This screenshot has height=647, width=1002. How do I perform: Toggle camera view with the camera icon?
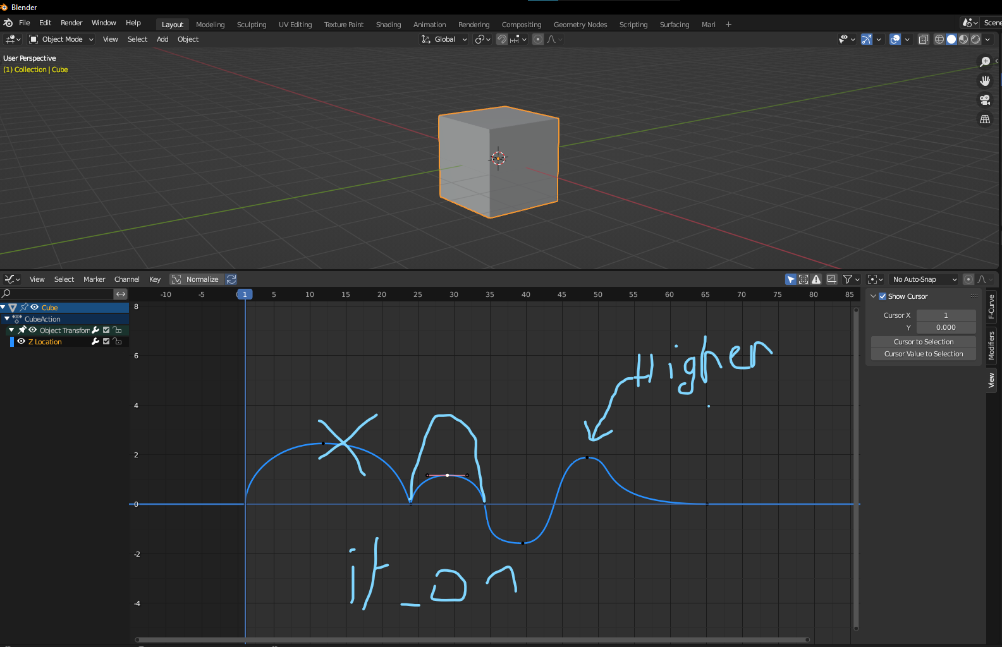click(985, 100)
